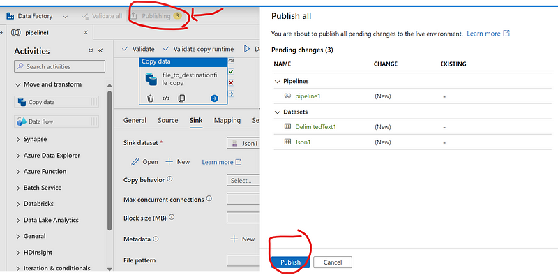Click Search activities input field
558x275 pixels.
pyautogui.click(x=59, y=66)
